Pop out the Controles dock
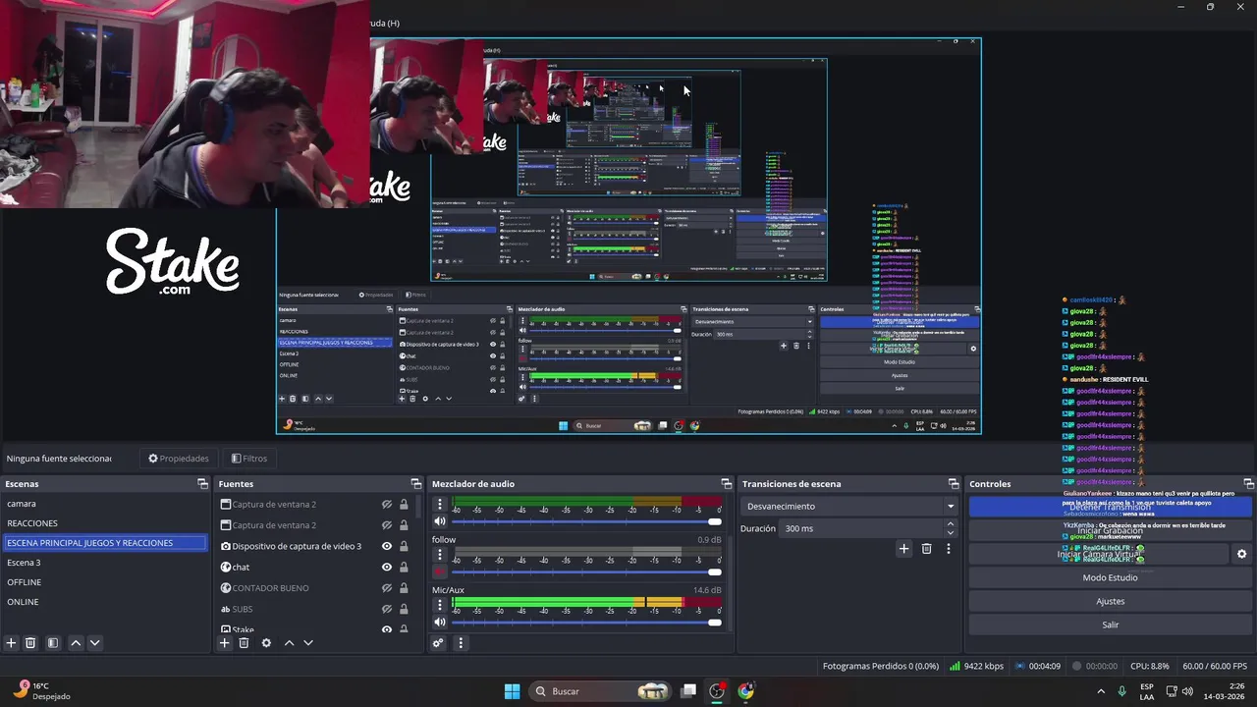Screen dimensions: 1257x707 click(1248, 484)
